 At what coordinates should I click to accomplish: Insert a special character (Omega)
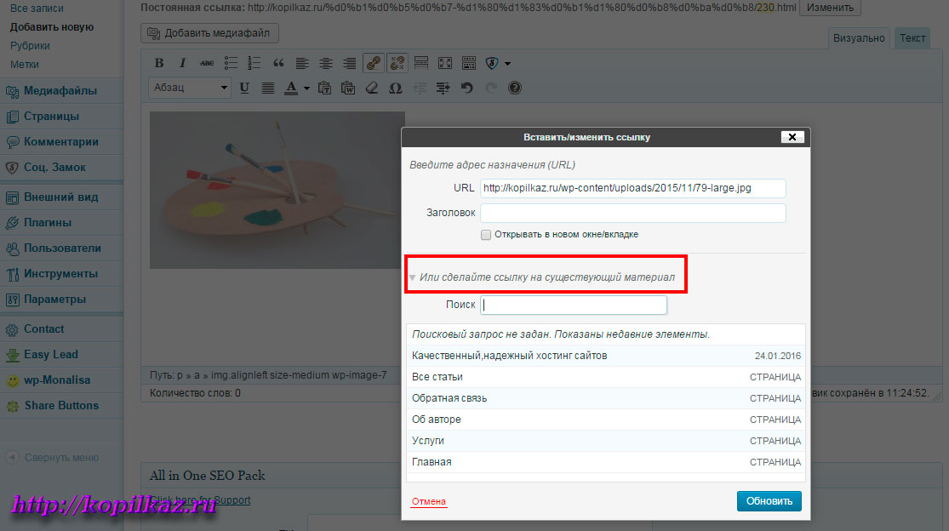click(x=395, y=88)
